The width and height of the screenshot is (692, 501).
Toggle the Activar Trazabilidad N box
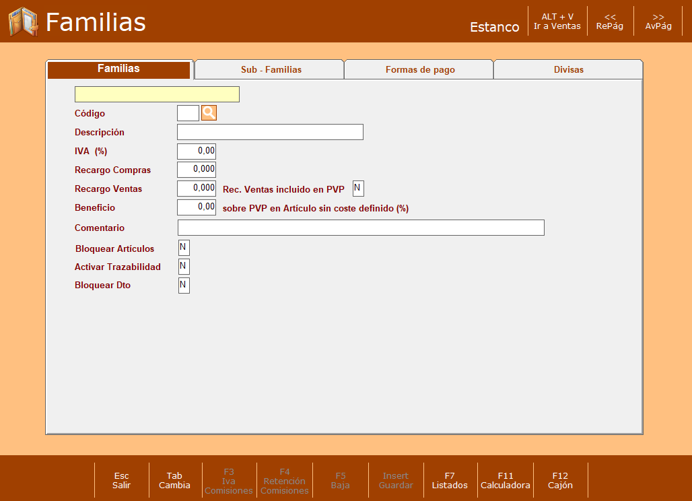pos(184,267)
